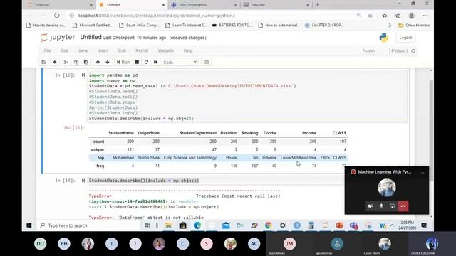The image size is (456, 256).
Task: Click the run icon beside cell In [14]
Action: click(83, 181)
